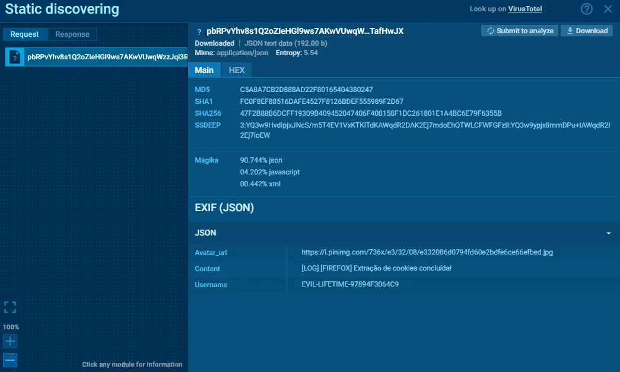Zoom out with the minus button
Viewport: 620px width, 372px height.
tap(10, 360)
